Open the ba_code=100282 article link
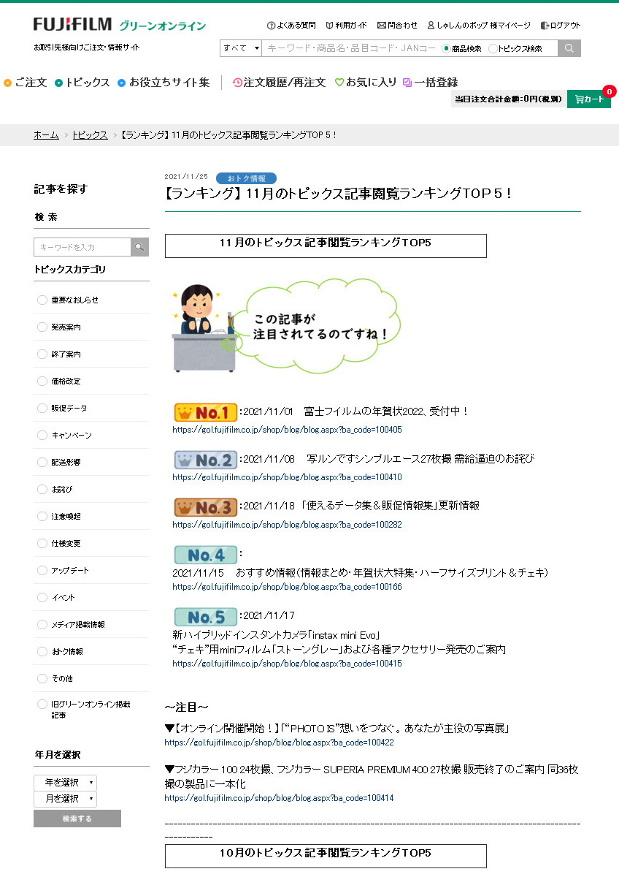 (287, 525)
